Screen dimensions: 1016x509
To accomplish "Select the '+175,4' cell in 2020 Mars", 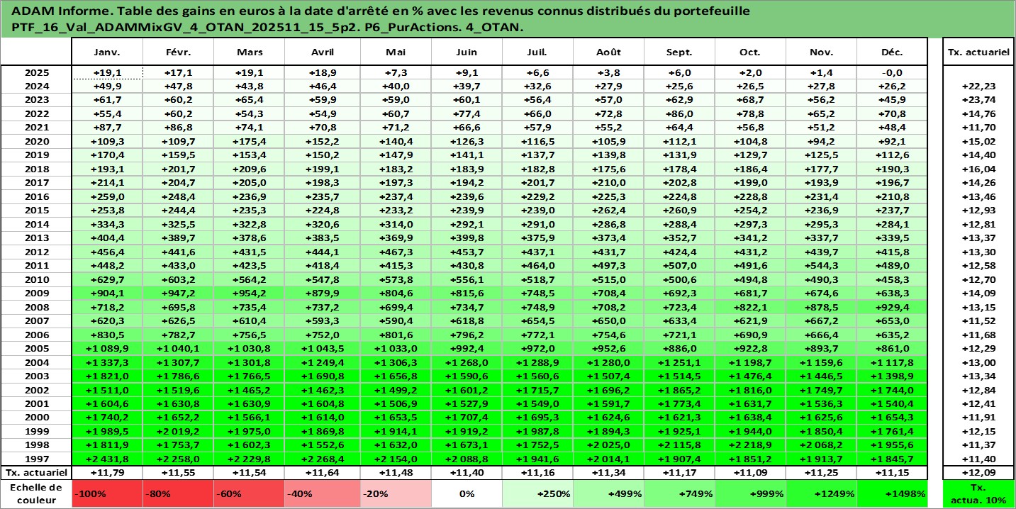I will point(250,140).
